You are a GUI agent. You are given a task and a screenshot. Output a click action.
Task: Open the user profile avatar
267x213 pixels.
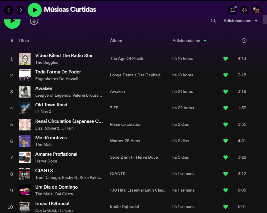point(256,10)
